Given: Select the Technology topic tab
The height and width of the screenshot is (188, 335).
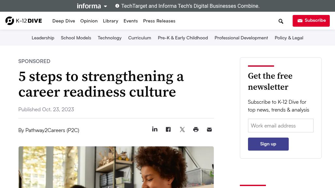Looking at the screenshot, I should point(109,38).
